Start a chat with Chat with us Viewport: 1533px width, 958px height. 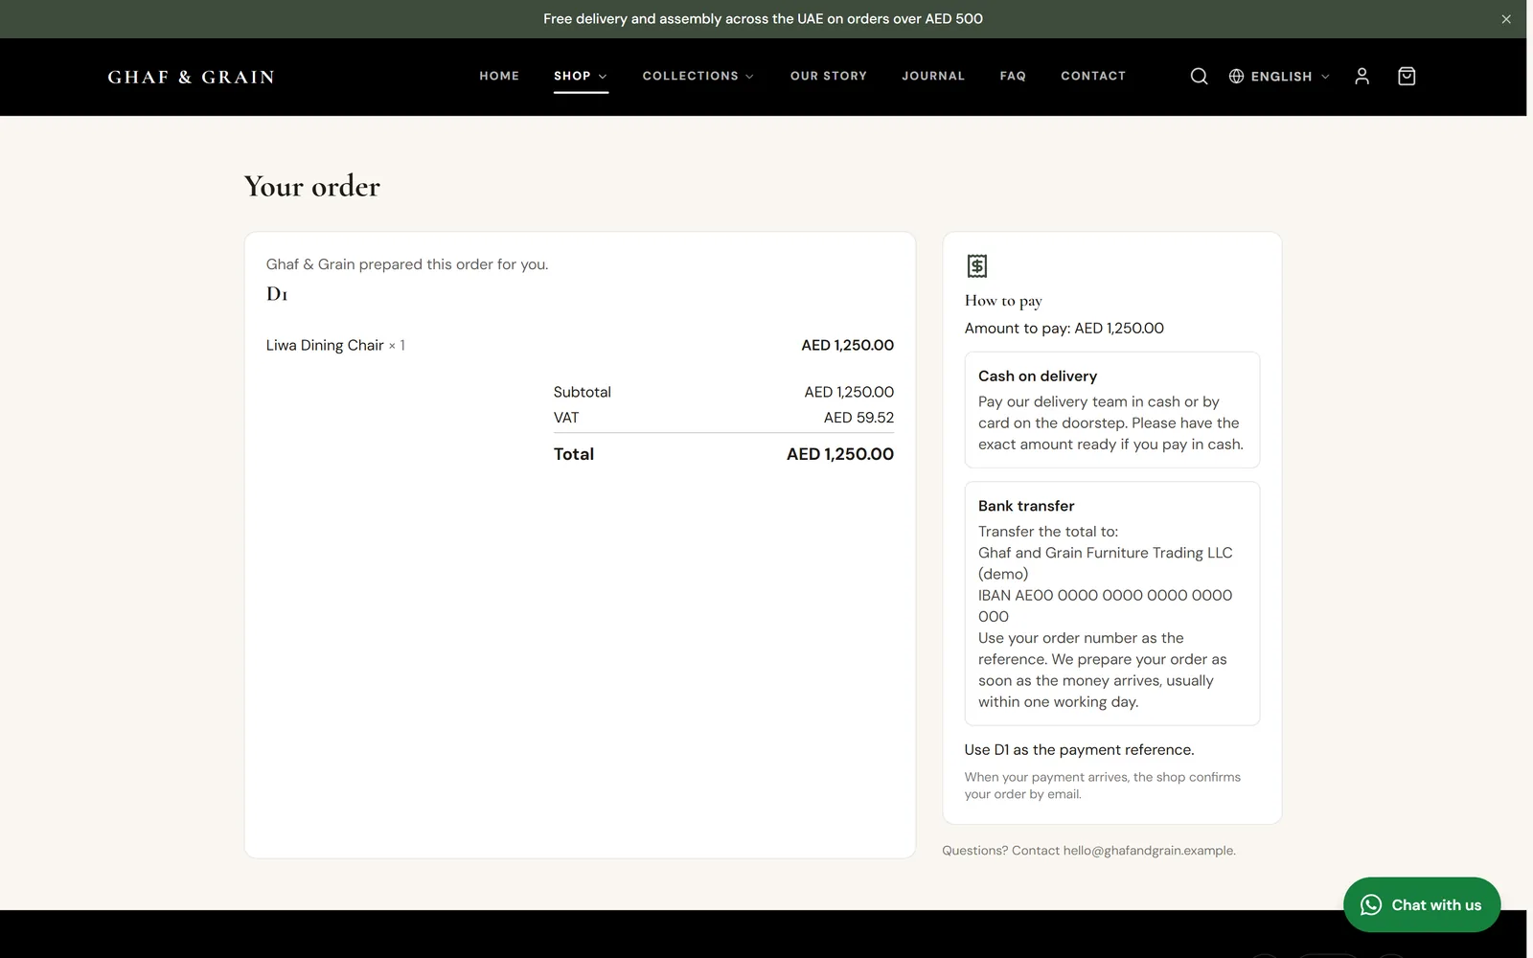coord(1422,905)
